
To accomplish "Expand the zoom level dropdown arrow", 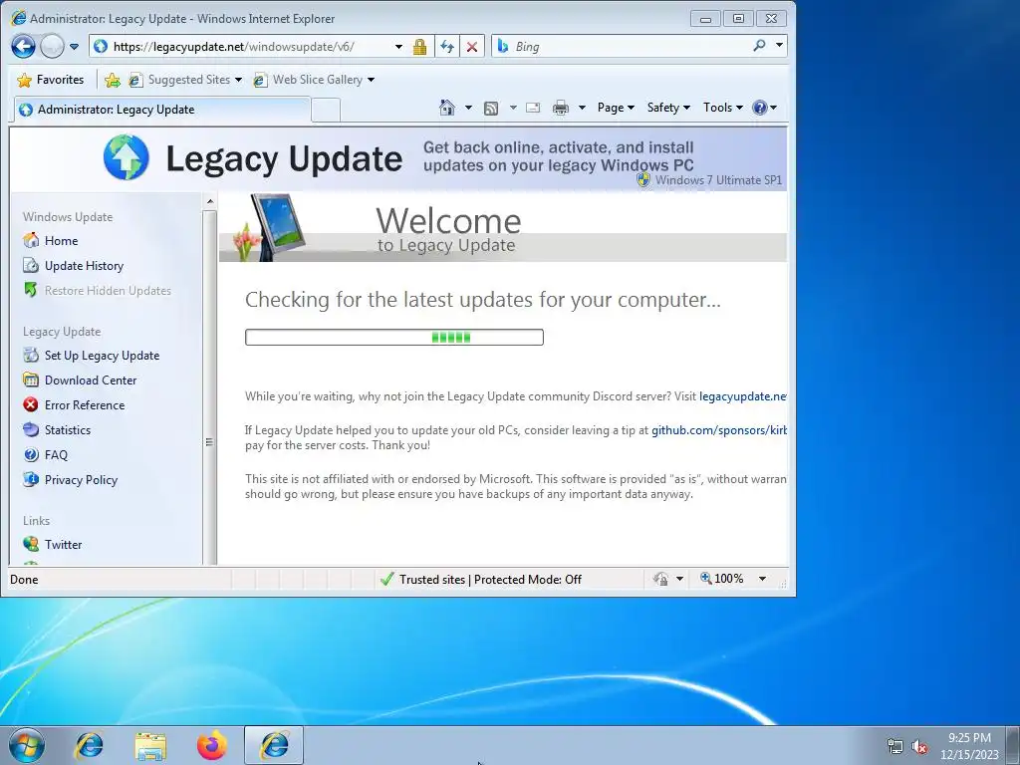I will pos(762,579).
